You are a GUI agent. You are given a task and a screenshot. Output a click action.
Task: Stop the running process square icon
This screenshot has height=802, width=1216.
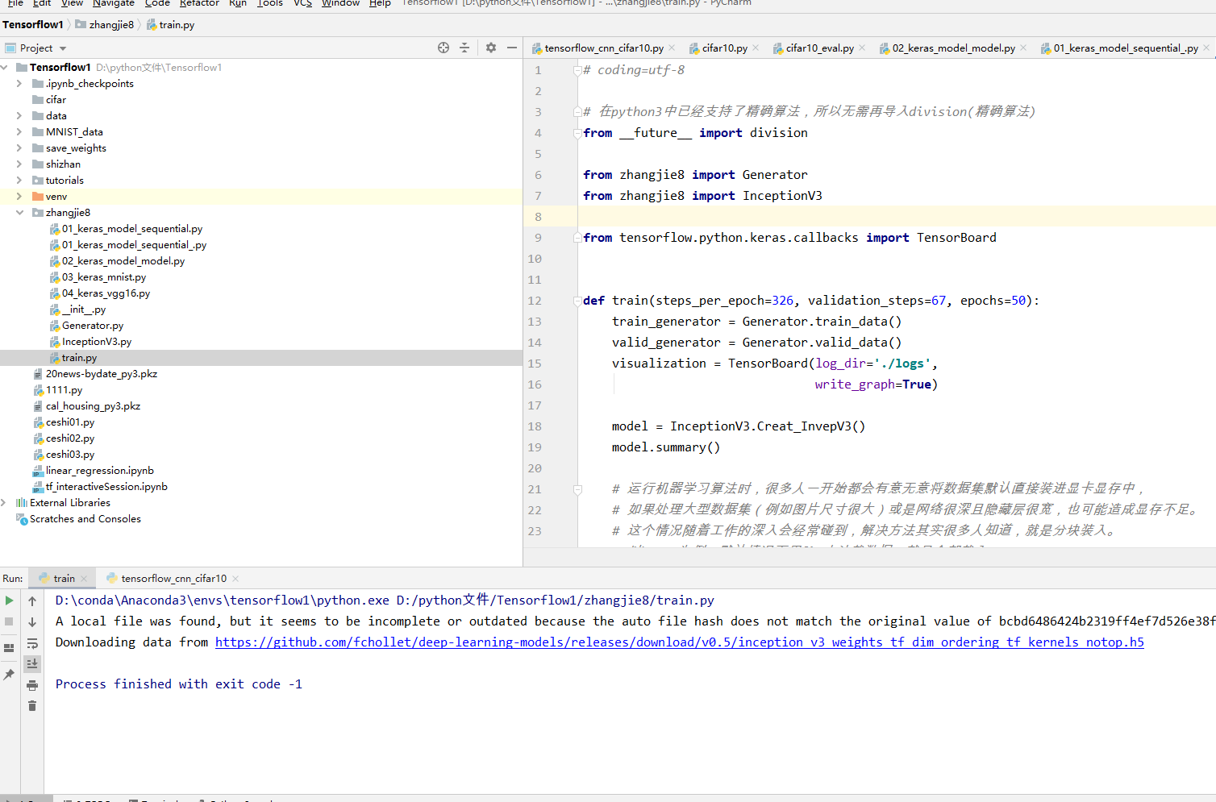click(x=9, y=621)
